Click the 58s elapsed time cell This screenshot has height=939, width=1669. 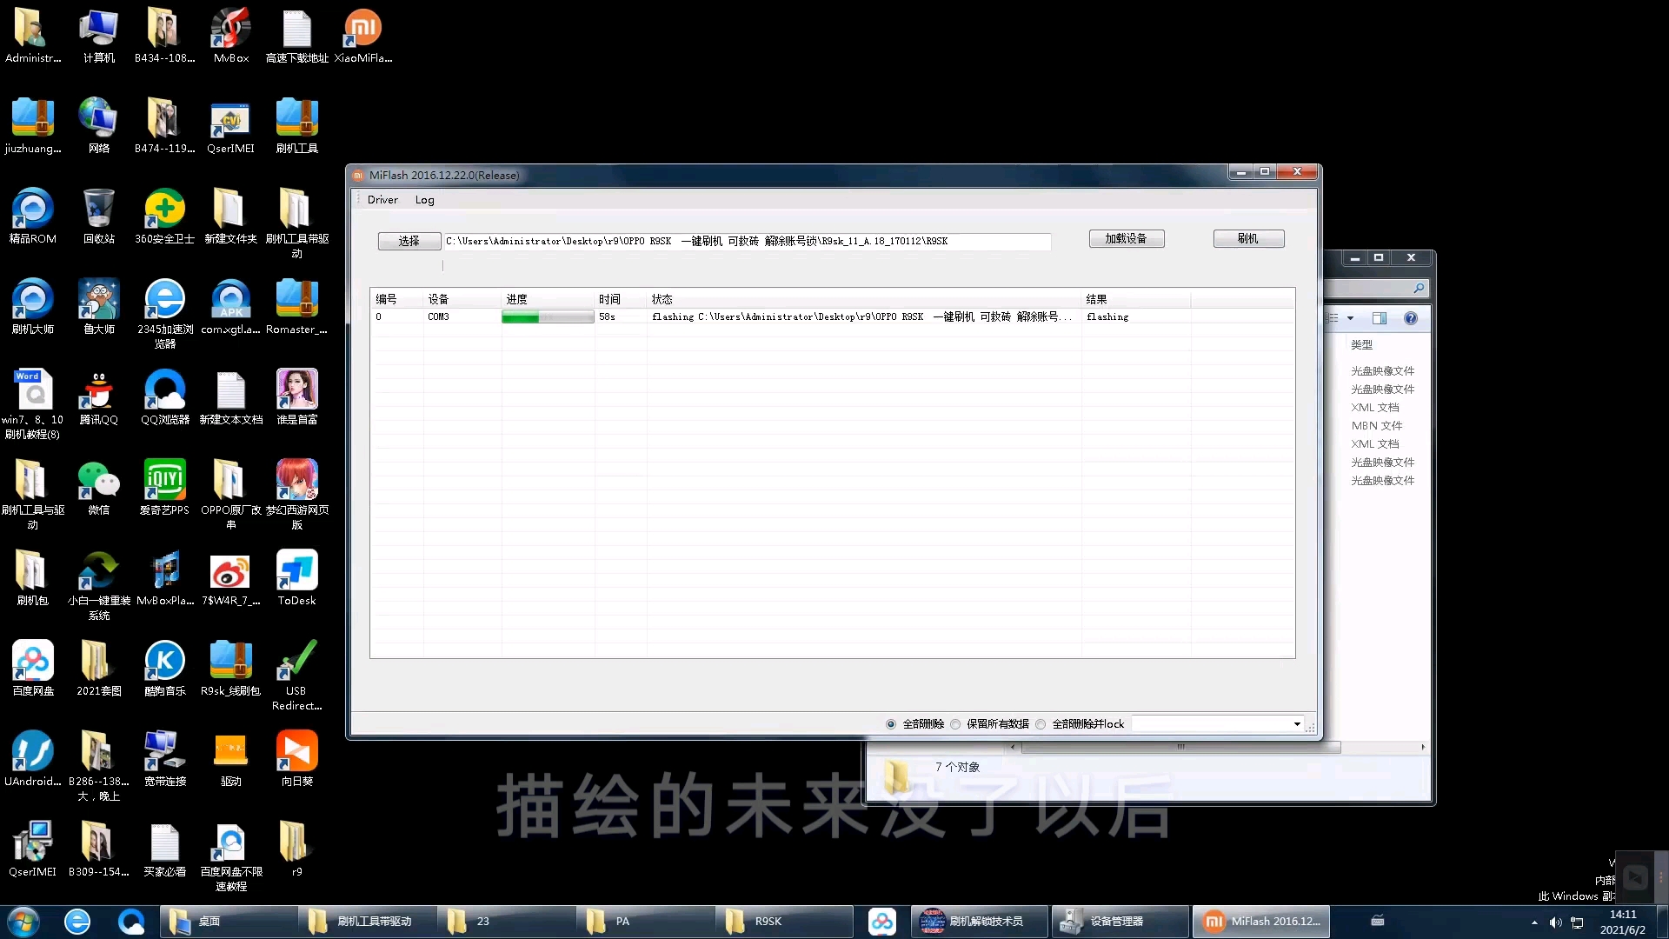pos(607,317)
